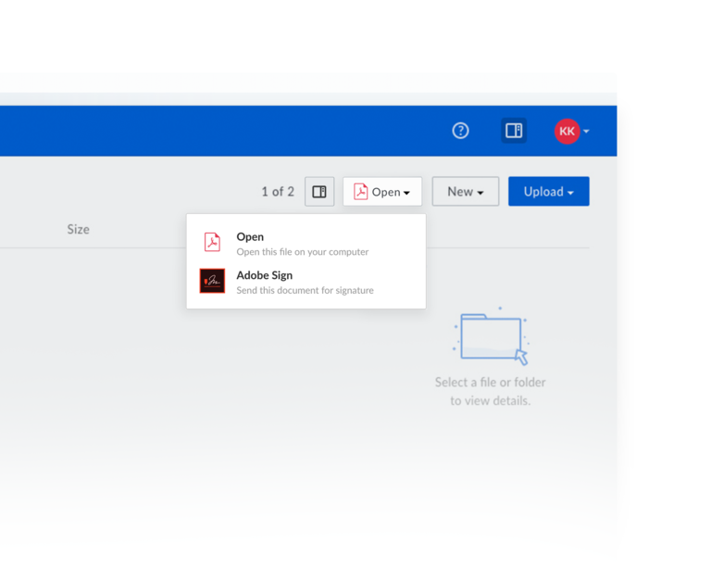Click 'Open this file on your computer' text
The image size is (711, 569).
point(302,252)
